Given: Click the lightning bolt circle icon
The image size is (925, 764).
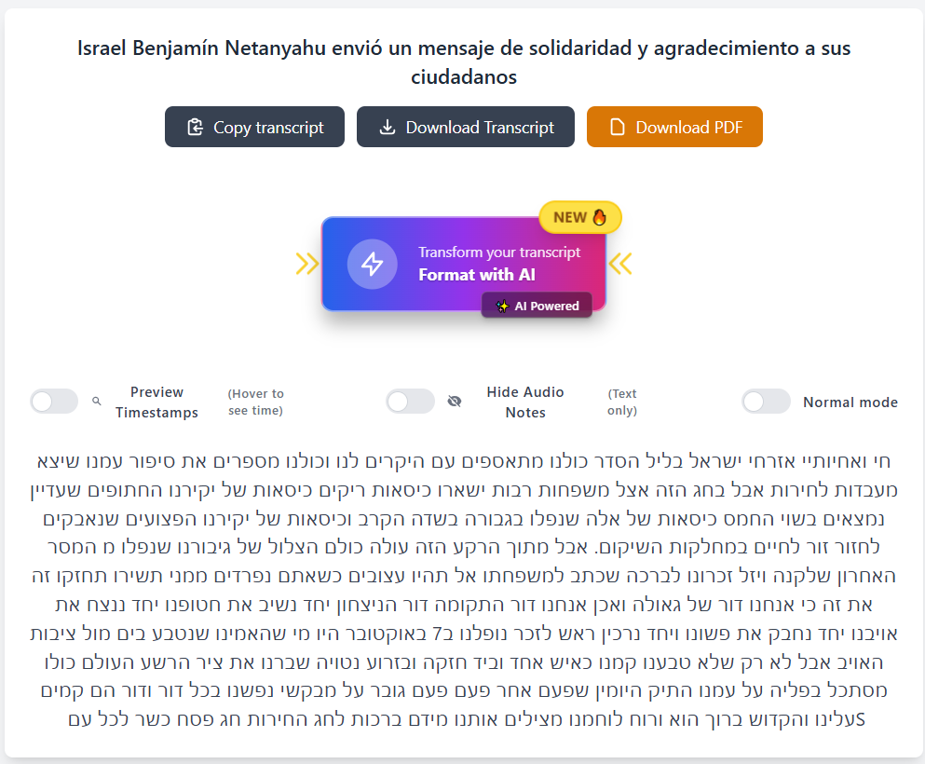Looking at the screenshot, I should click(x=373, y=264).
